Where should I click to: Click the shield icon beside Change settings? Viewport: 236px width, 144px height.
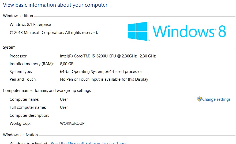199,99
